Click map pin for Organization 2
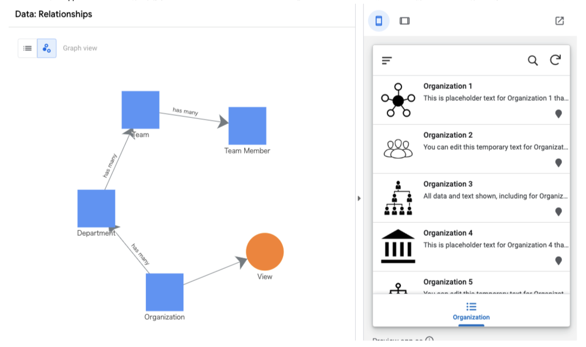The height and width of the screenshot is (347, 586). tap(558, 163)
